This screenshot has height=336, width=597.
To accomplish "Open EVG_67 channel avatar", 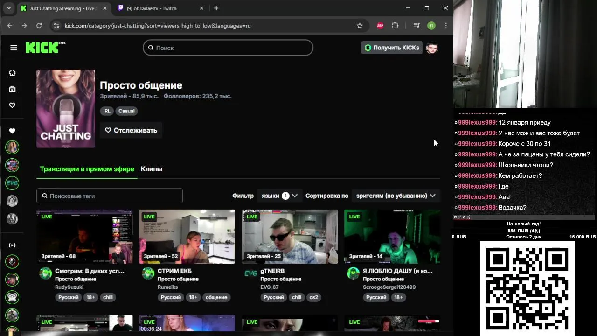I will (251, 273).
